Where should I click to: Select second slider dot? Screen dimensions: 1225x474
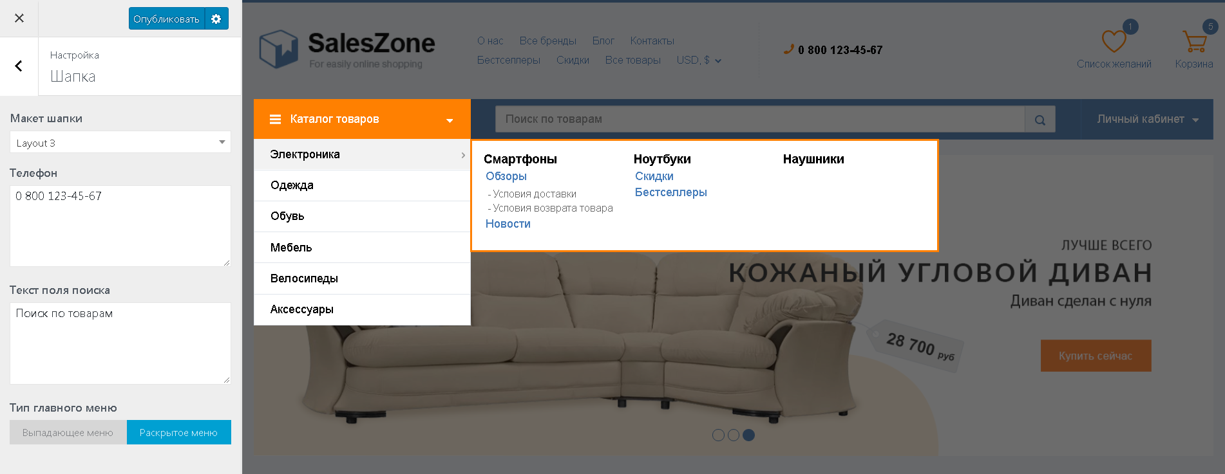tap(734, 435)
